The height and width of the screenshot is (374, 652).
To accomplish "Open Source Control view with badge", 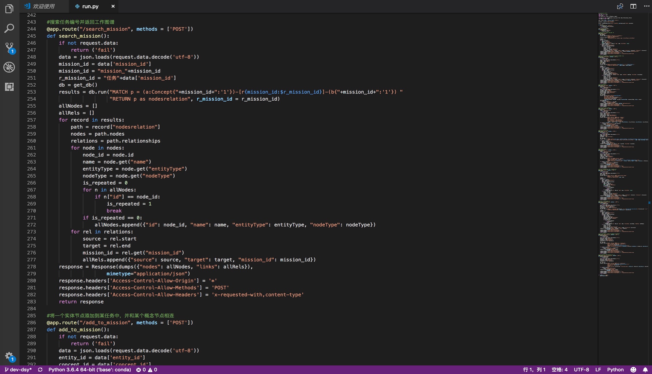I will pyautogui.click(x=9, y=48).
